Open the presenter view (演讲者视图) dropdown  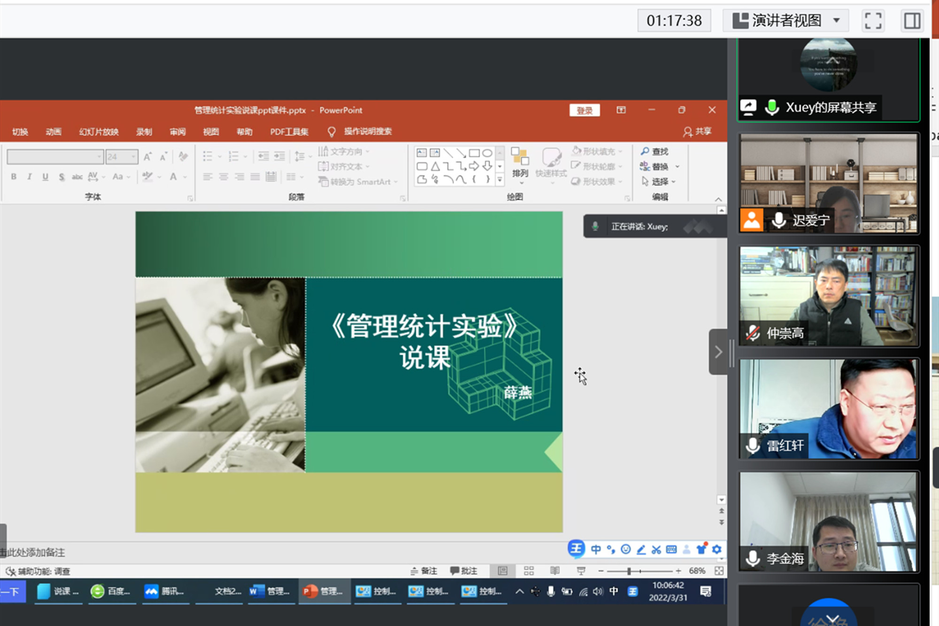836,21
